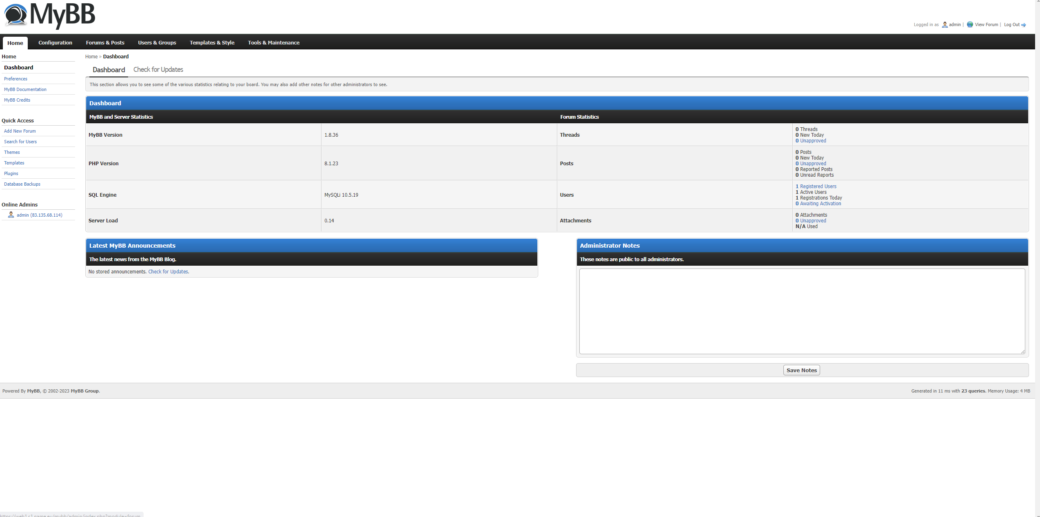The width and height of the screenshot is (1040, 517).
Task: Click the Log Out link
Action: click(x=1012, y=24)
